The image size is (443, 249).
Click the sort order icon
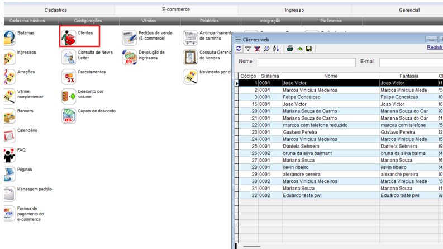point(275,49)
